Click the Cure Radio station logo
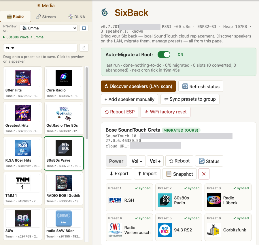Viewport: 259px width, 245px height. point(64,78)
